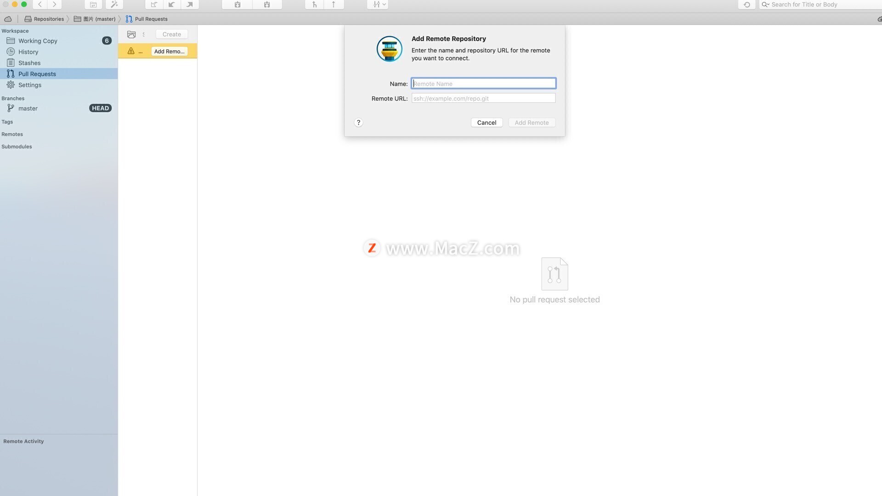Select the master branch tree item
This screenshot has height=496, width=882.
[x=27, y=108]
